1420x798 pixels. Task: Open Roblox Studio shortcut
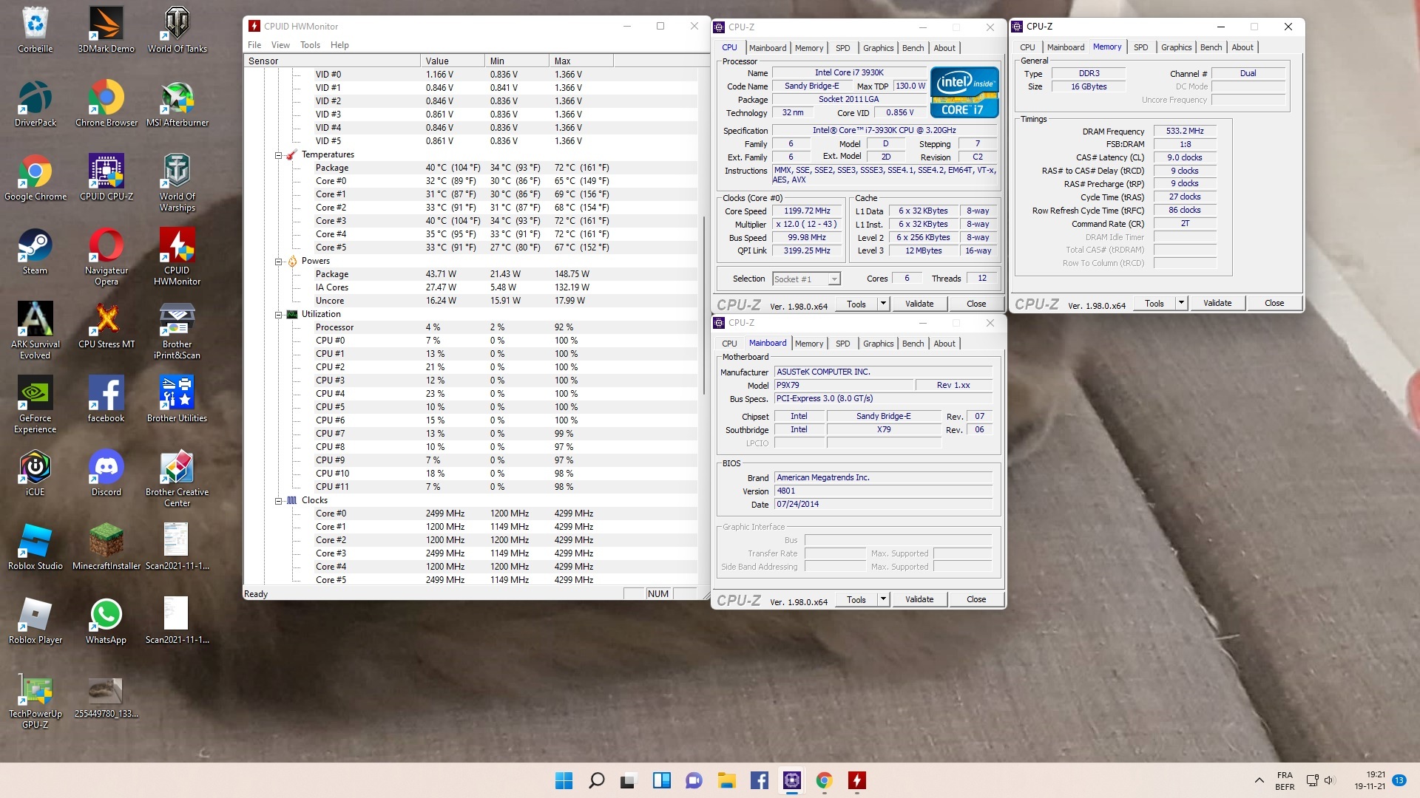[x=35, y=547]
